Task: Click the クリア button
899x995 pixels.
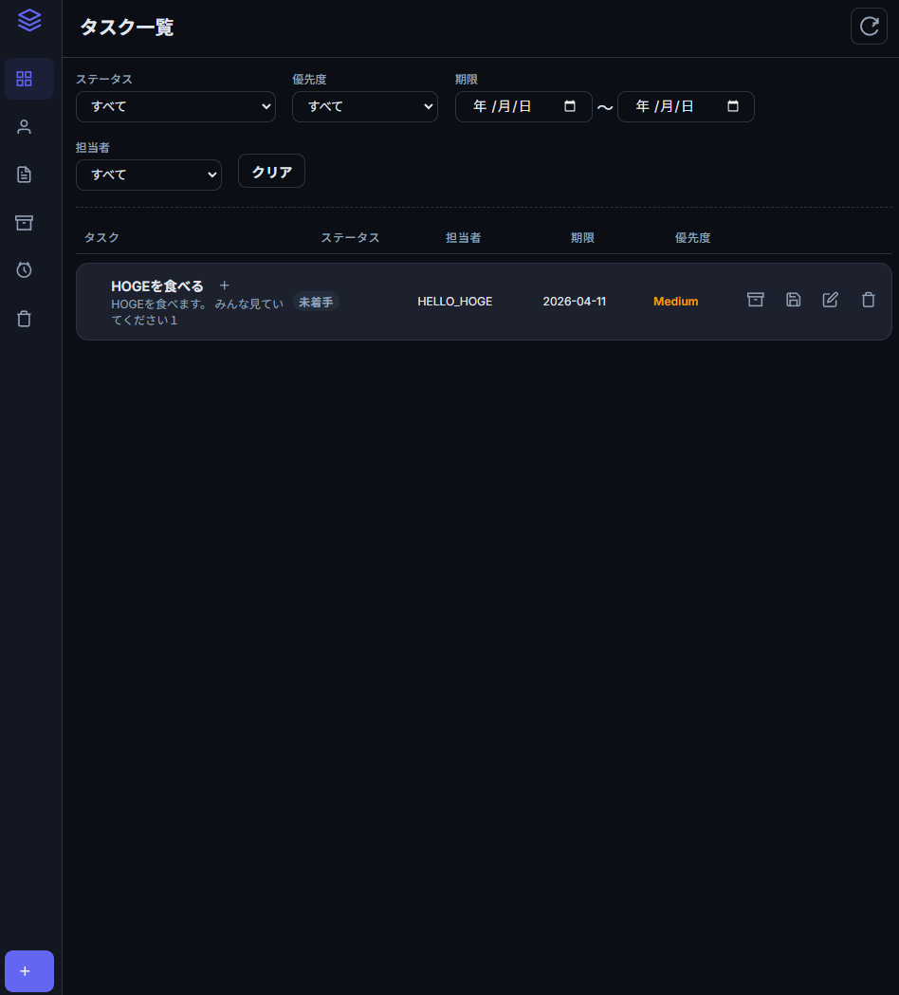Action: 271,172
